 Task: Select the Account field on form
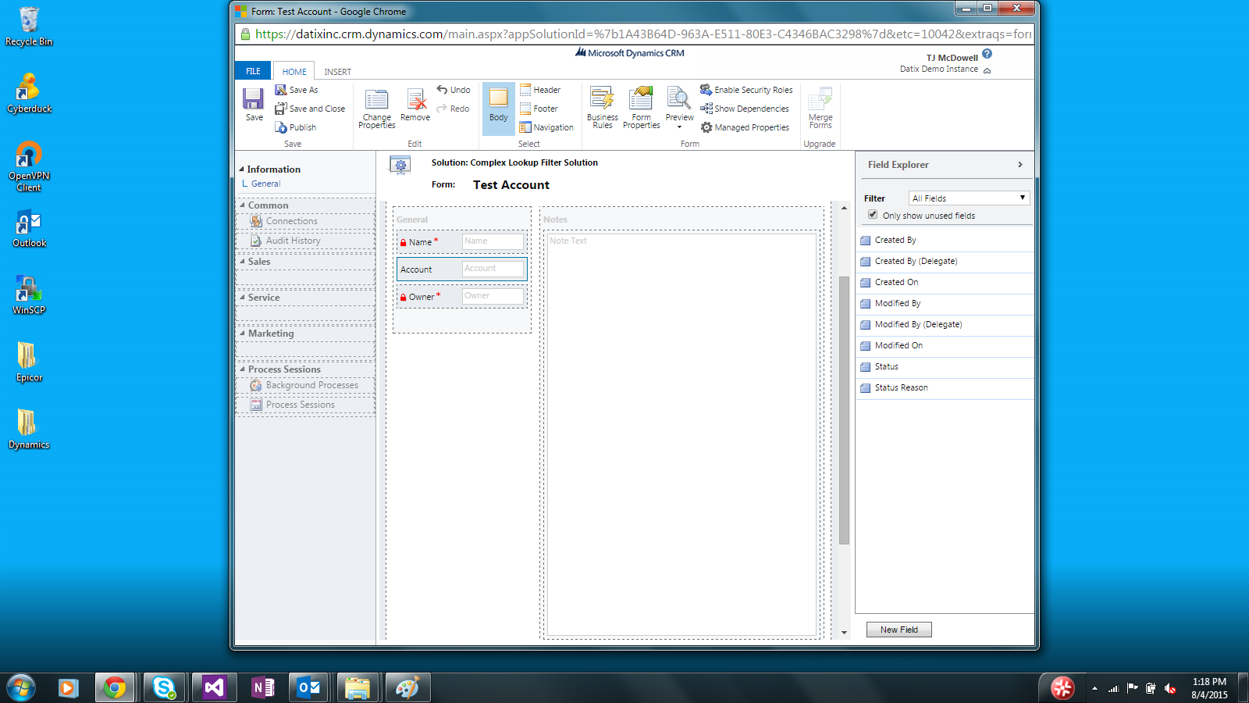click(x=462, y=269)
